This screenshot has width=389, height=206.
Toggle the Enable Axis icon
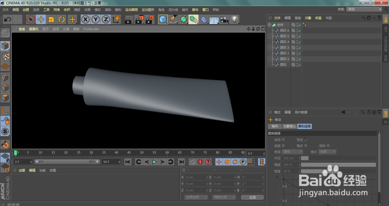click(x=5, y=111)
